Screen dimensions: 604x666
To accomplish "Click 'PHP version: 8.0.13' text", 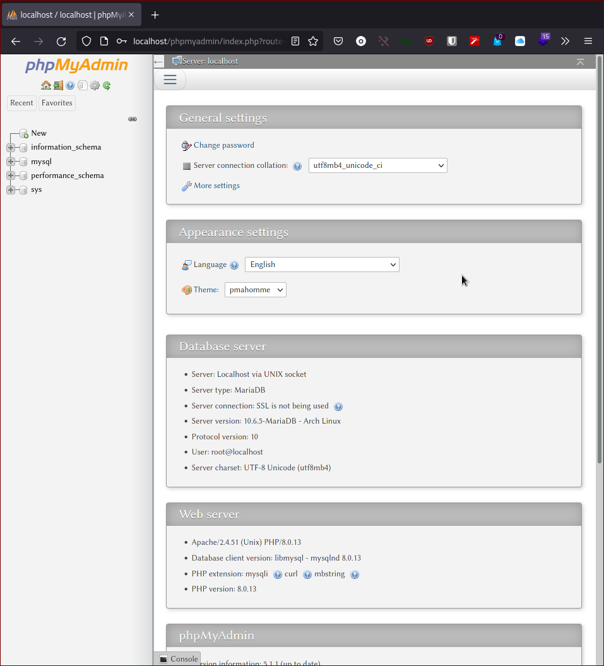I will (224, 589).
